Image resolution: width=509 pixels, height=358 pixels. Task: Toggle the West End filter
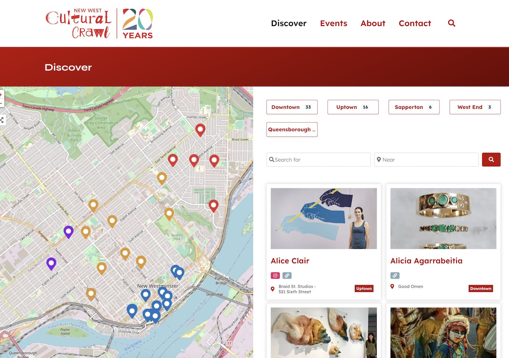click(x=475, y=107)
